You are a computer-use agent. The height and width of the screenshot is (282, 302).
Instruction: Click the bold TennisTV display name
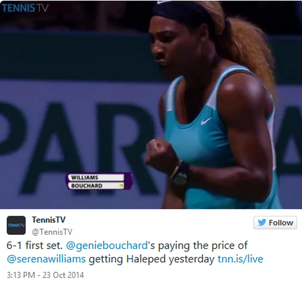click(x=49, y=220)
